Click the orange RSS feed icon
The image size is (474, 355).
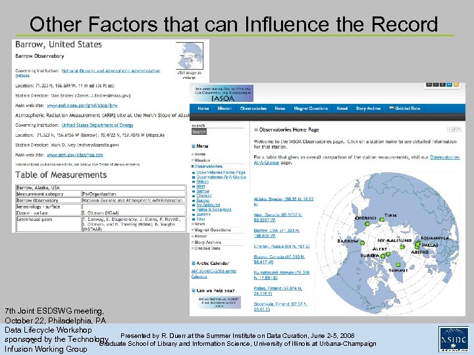point(456,85)
